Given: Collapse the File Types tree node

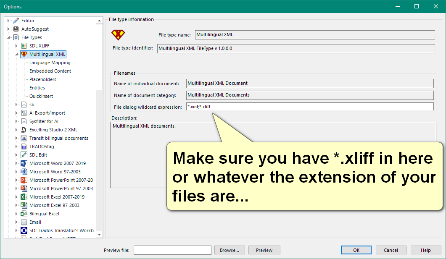Looking at the screenshot, I should point(8,37).
